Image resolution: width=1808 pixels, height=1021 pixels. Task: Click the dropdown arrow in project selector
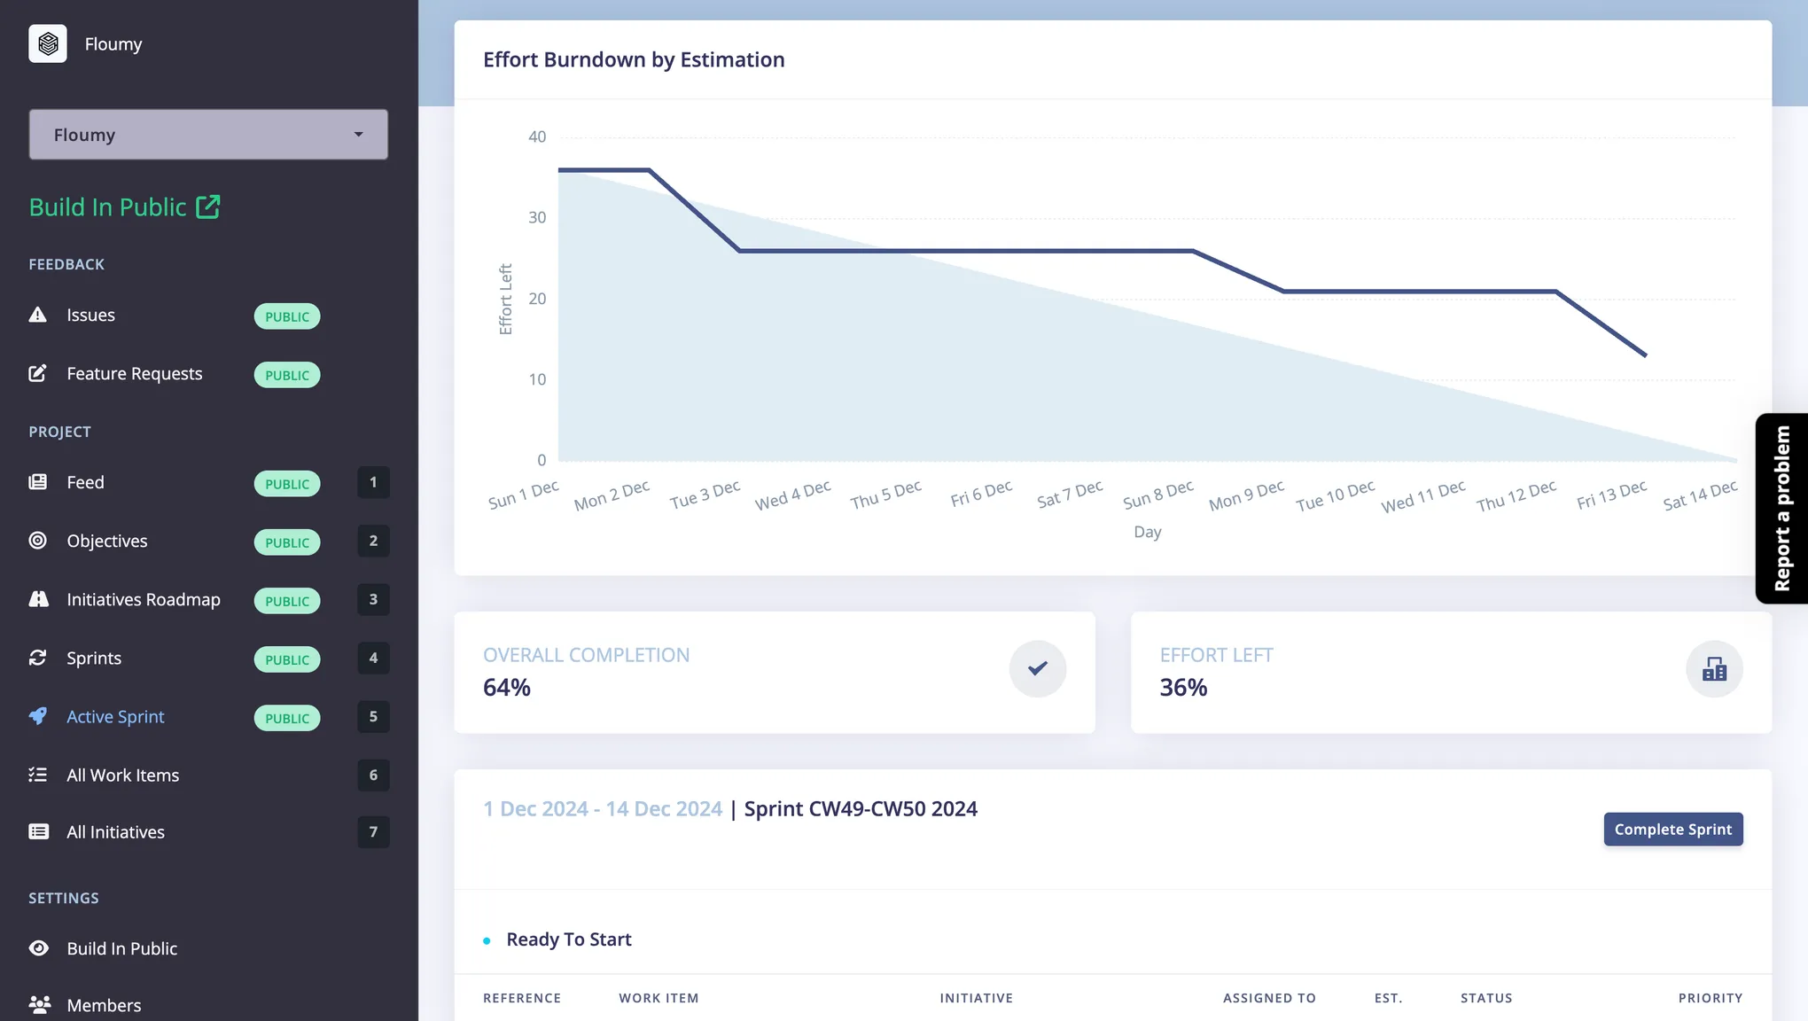pyautogui.click(x=359, y=135)
